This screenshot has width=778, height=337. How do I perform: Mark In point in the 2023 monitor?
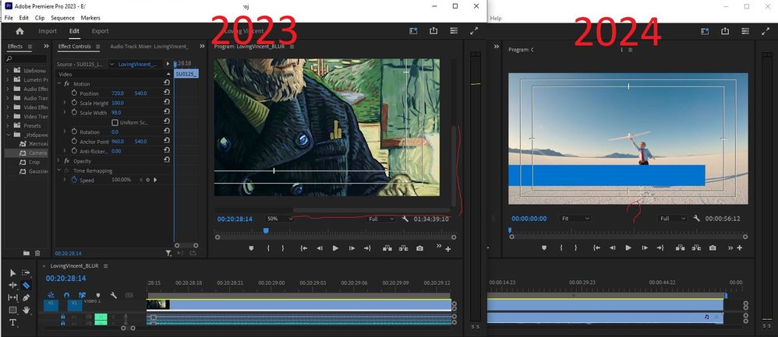[x=268, y=248]
